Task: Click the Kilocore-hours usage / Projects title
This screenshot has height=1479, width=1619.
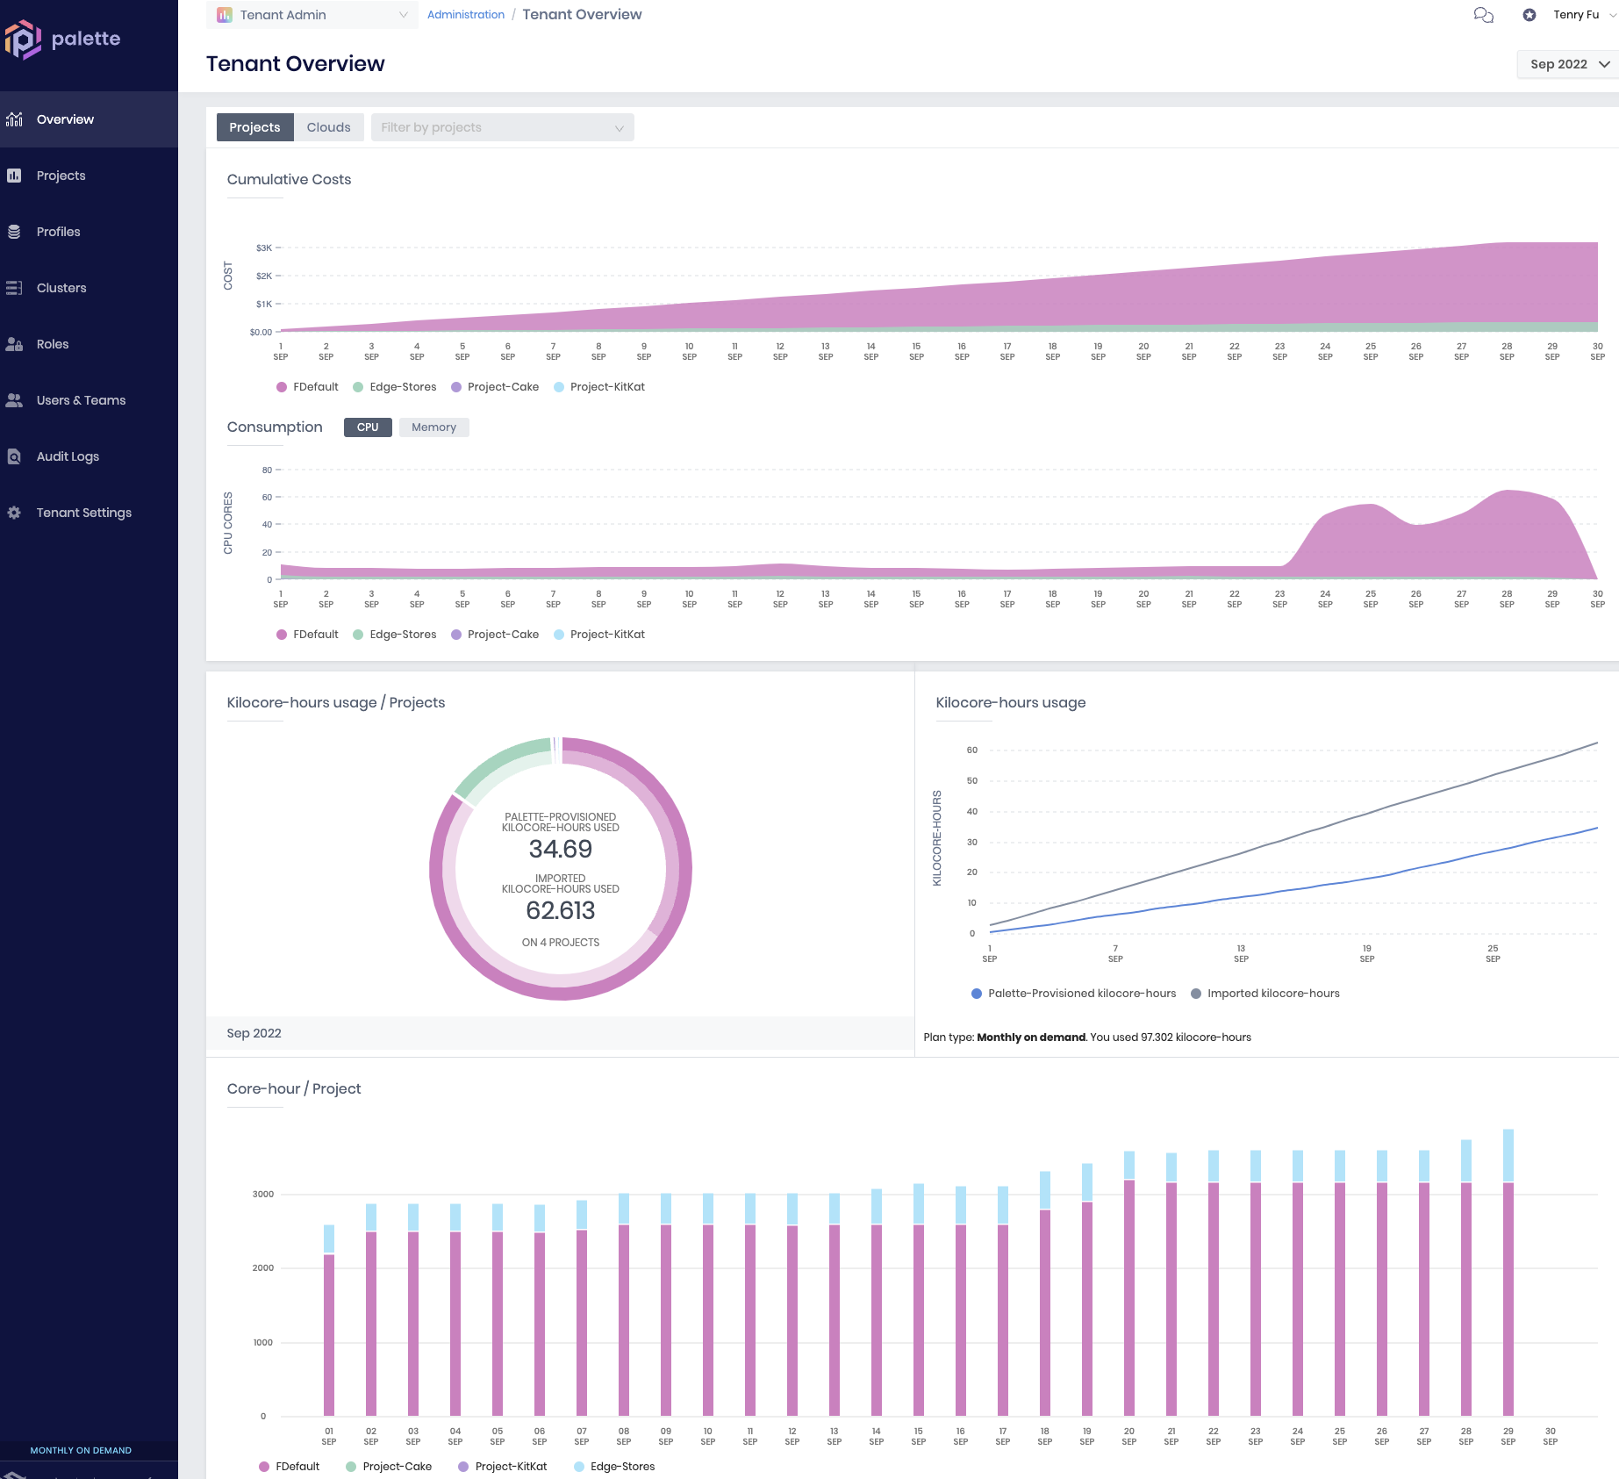Action: [x=335, y=702]
